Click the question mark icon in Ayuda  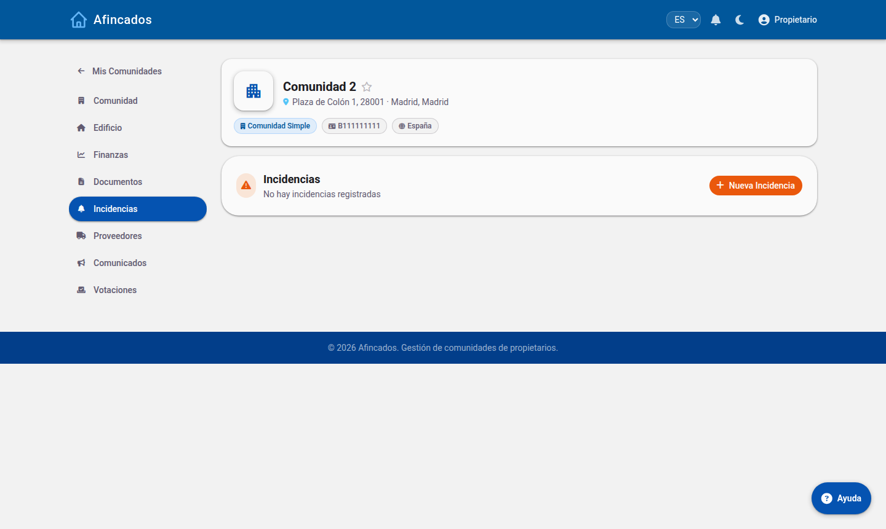pyautogui.click(x=827, y=498)
